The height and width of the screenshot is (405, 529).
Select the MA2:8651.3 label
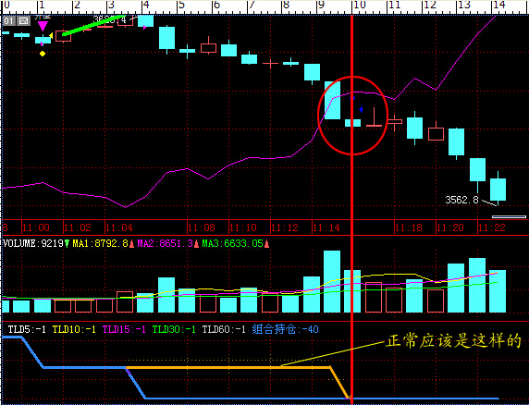[x=166, y=243]
